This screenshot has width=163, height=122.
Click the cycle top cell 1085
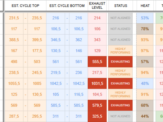[37, 83]
